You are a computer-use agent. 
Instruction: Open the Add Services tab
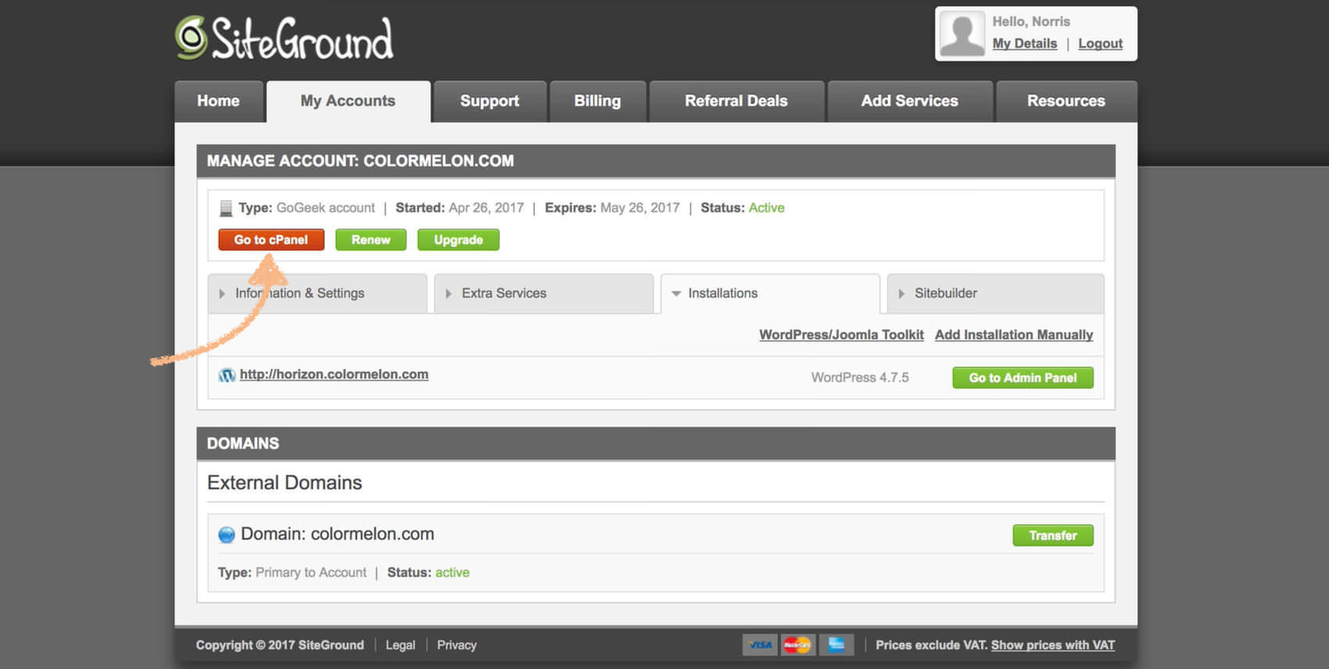coord(910,102)
